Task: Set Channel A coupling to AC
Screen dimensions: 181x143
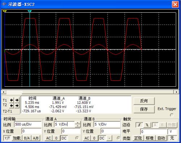Action: pos(49,138)
